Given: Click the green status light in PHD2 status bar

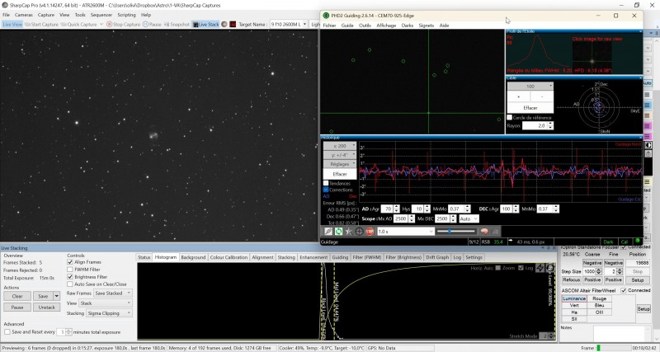Looking at the screenshot, I should (637, 242).
